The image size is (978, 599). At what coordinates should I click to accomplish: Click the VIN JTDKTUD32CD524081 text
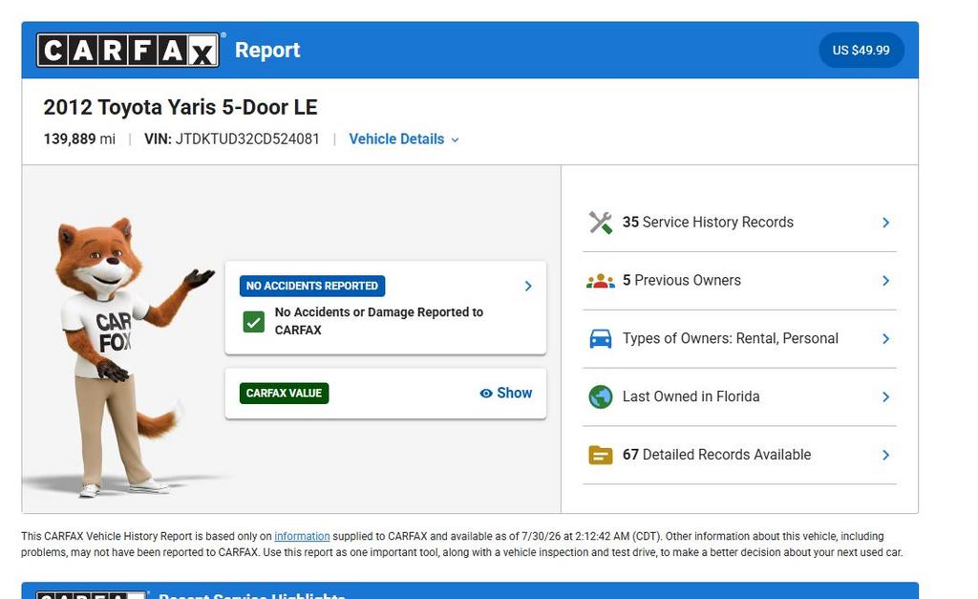[x=232, y=139]
